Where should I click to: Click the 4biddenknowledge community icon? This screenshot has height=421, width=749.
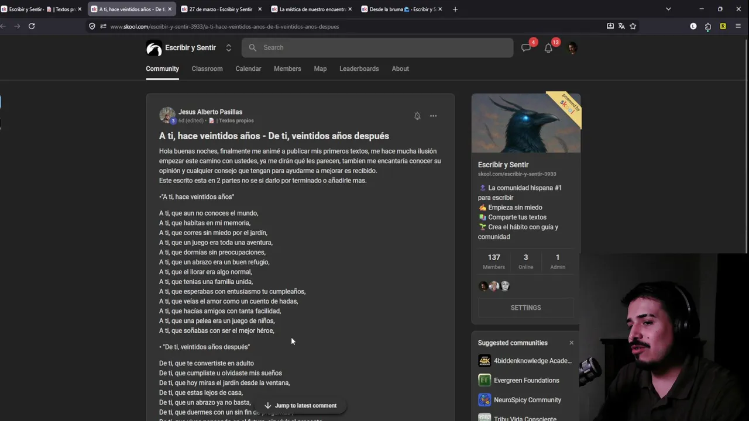point(485,361)
